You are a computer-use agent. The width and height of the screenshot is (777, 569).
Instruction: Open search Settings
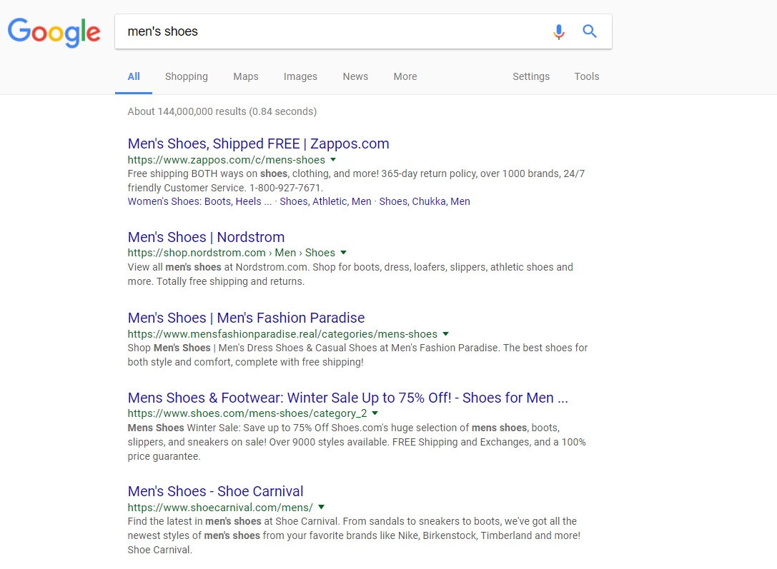point(530,76)
